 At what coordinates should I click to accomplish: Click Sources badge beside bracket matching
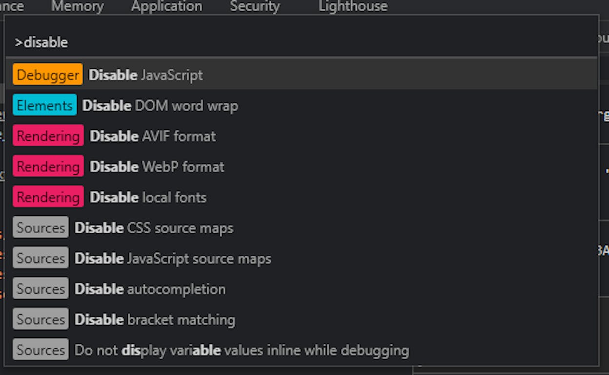41,319
